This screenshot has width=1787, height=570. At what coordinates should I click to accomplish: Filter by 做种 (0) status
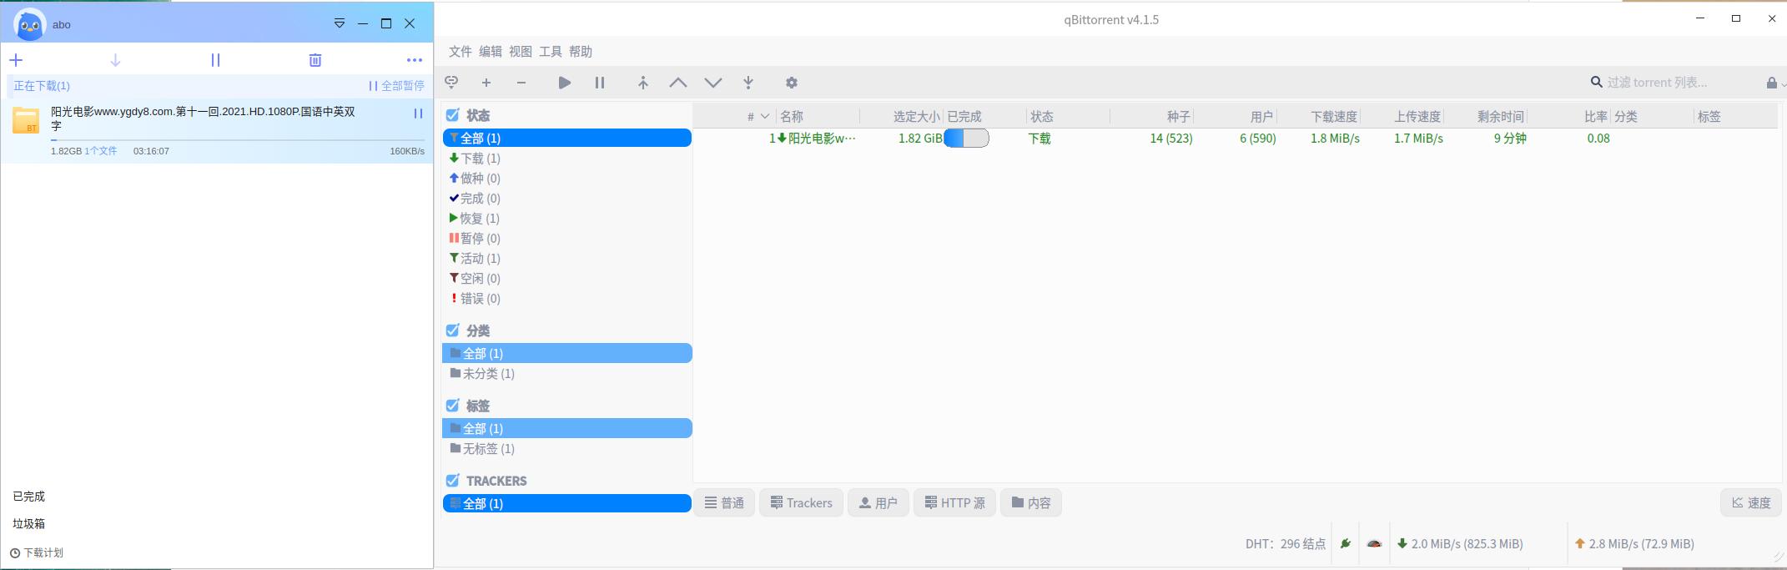[567, 179]
